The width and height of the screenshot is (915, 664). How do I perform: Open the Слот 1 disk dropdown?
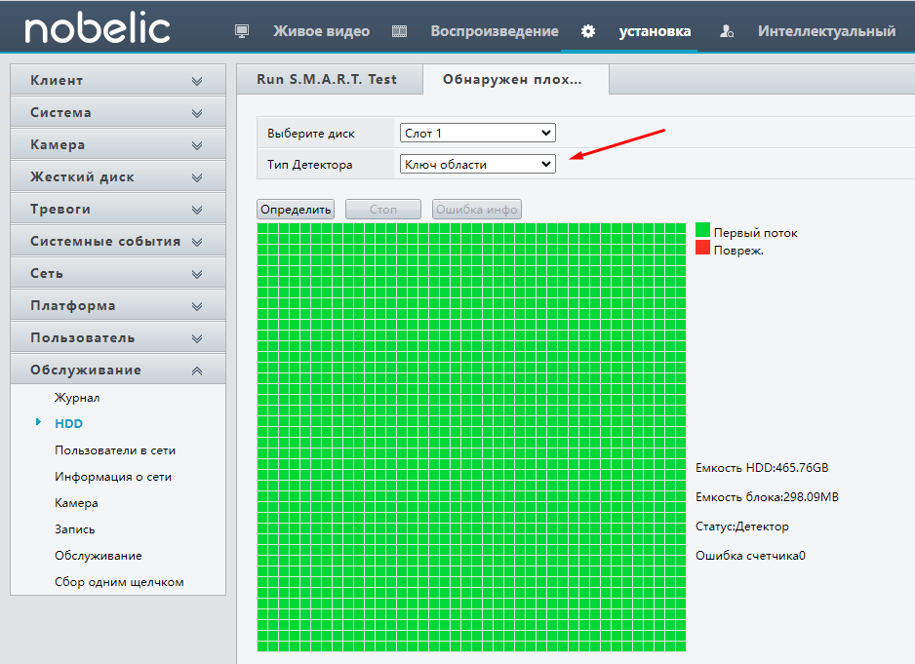click(477, 133)
